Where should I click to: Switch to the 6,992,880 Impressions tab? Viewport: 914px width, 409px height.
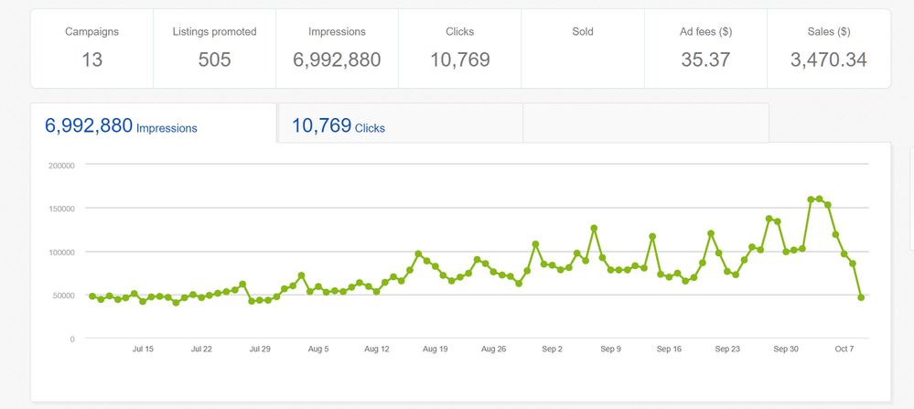coord(153,124)
